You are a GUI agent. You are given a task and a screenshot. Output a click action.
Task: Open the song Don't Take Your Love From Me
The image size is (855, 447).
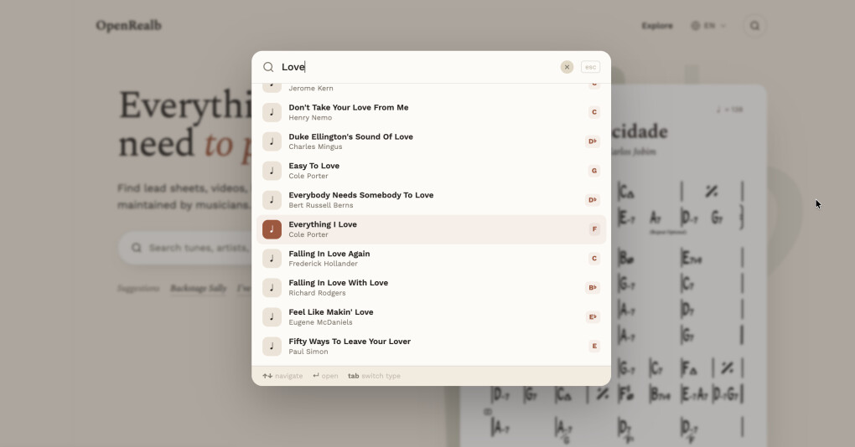(432, 112)
